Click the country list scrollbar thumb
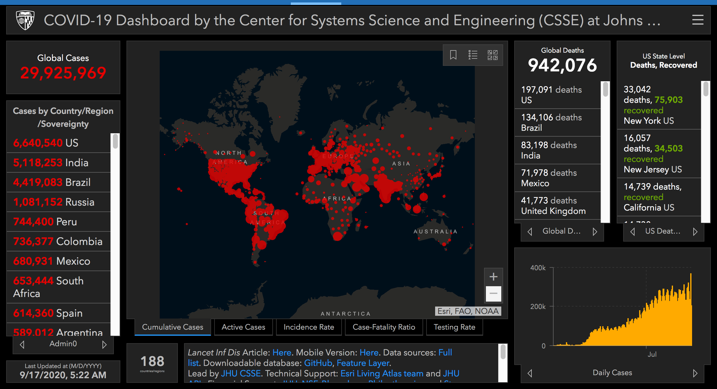Viewport: 717px width, 389px height. point(115,141)
